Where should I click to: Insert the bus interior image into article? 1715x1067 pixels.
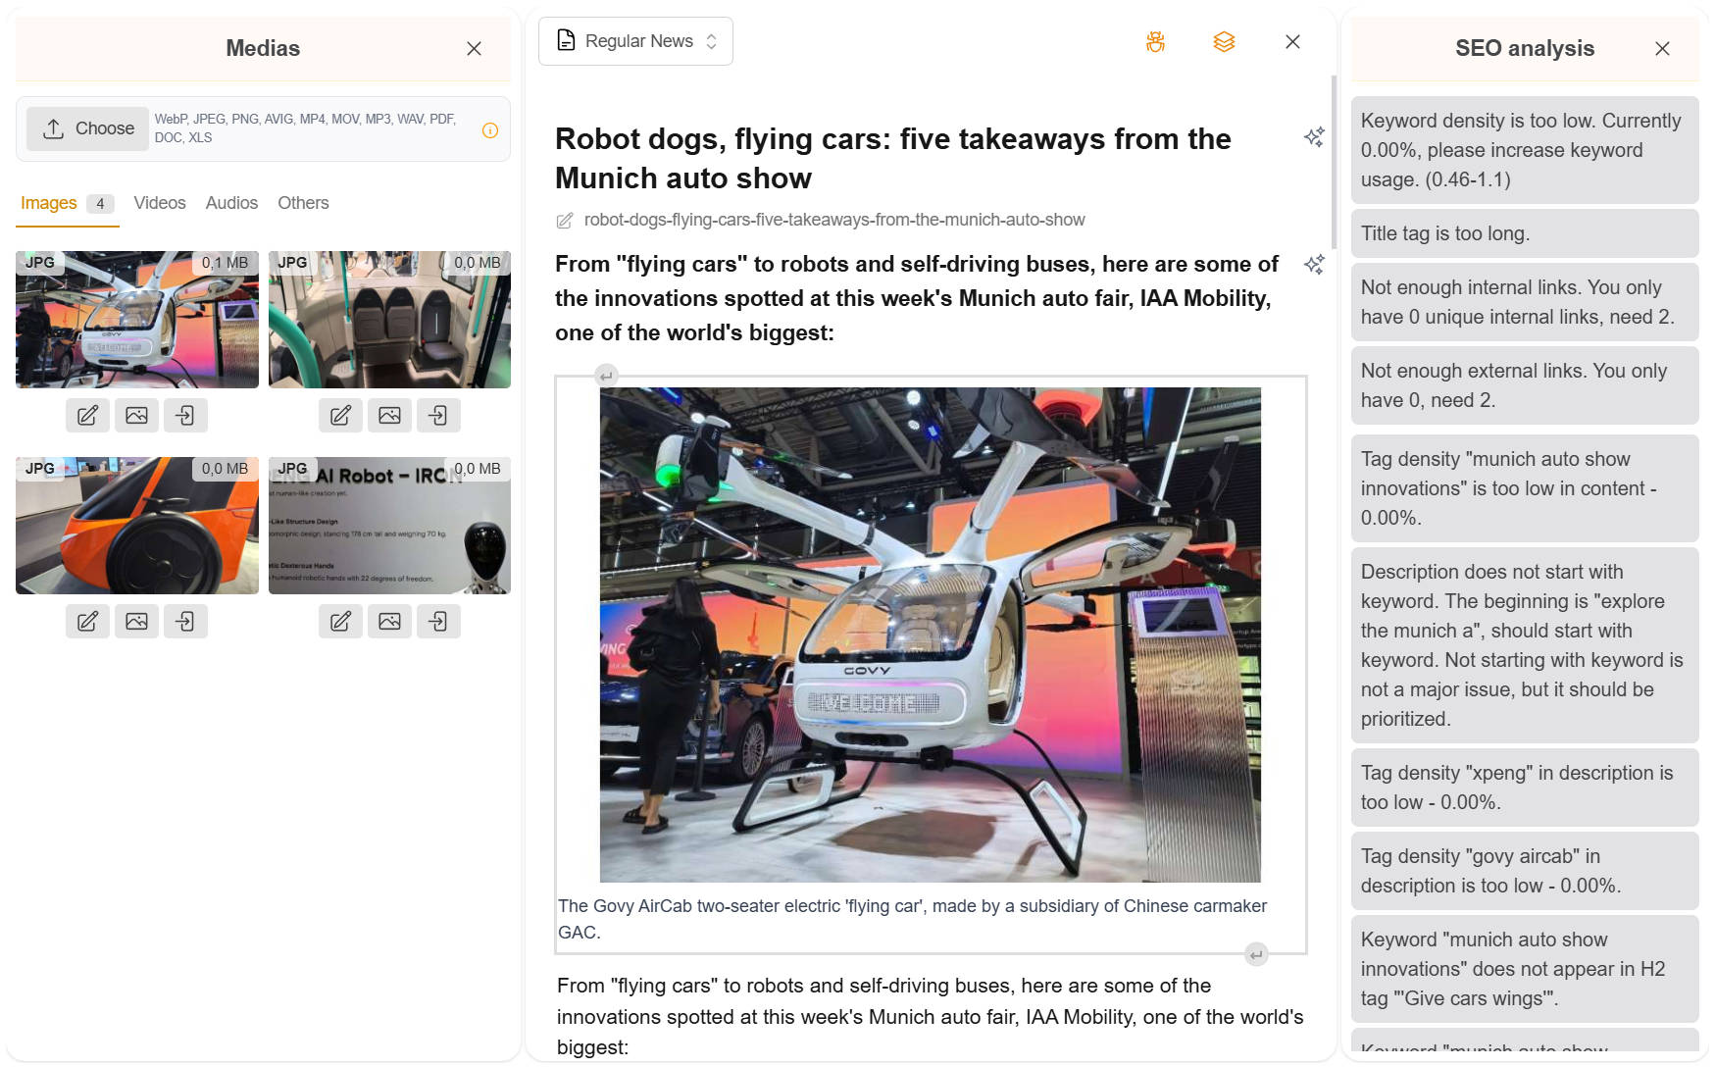click(x=438, y=416)
